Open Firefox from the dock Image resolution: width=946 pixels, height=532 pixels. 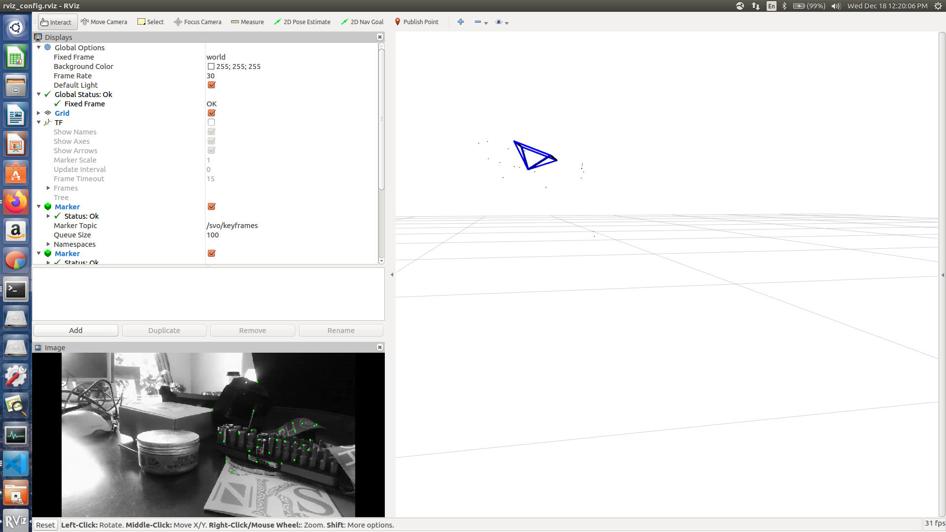point(16,202)
